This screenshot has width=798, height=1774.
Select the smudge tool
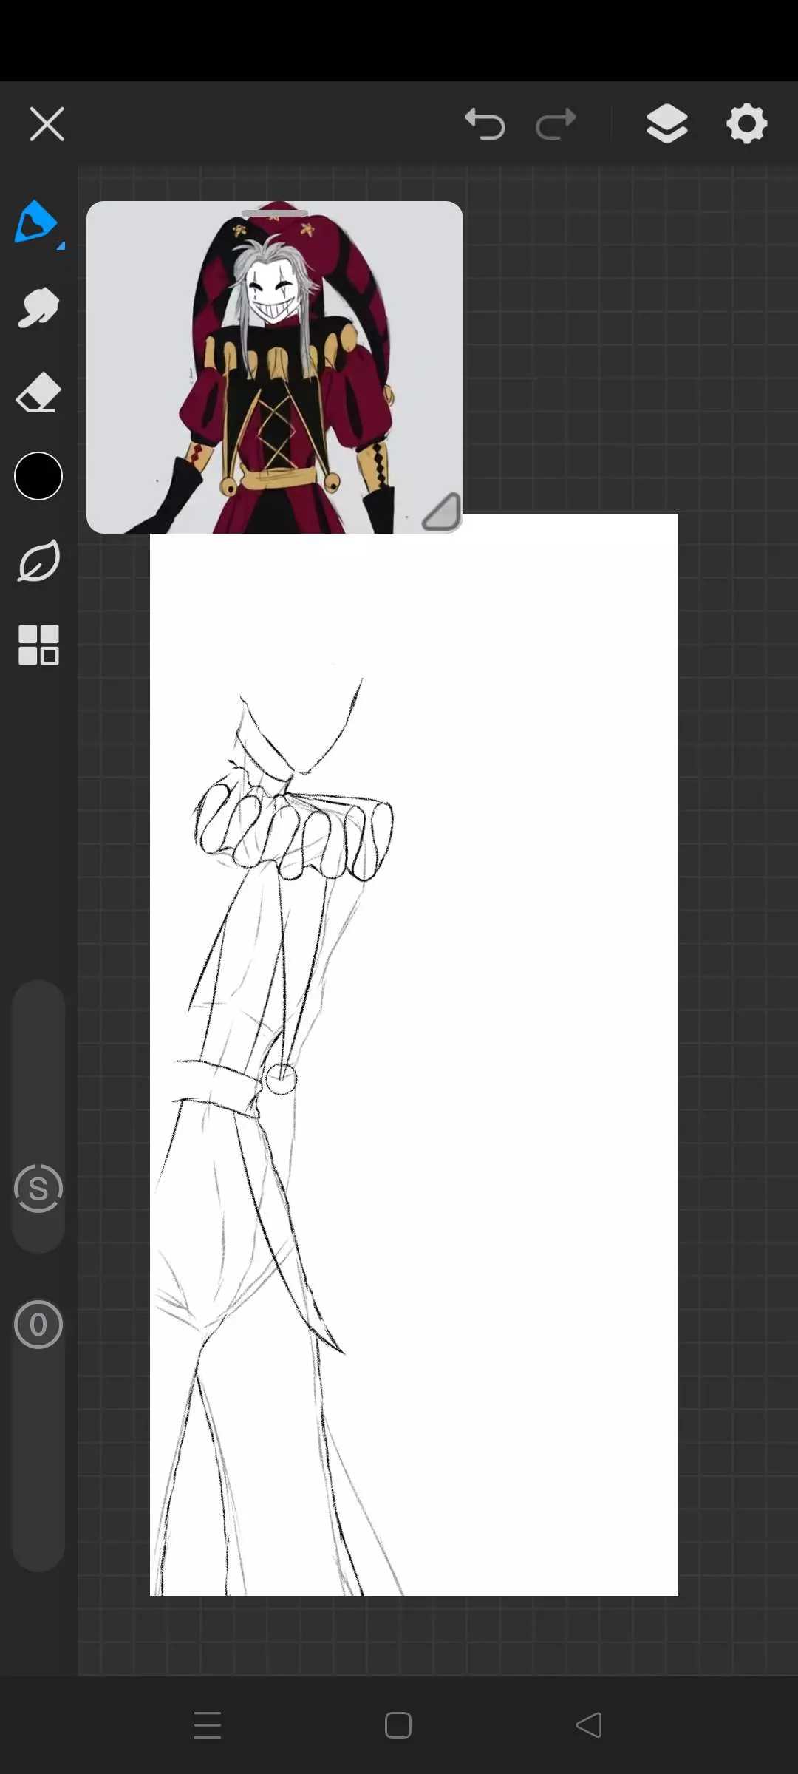[x=38, y=307]
